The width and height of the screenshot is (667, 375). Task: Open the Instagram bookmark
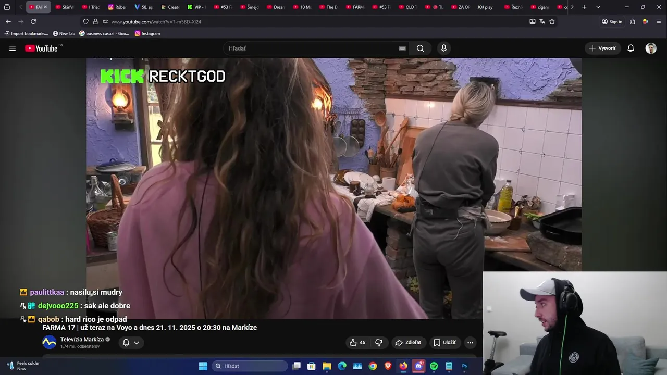(147, 33)
